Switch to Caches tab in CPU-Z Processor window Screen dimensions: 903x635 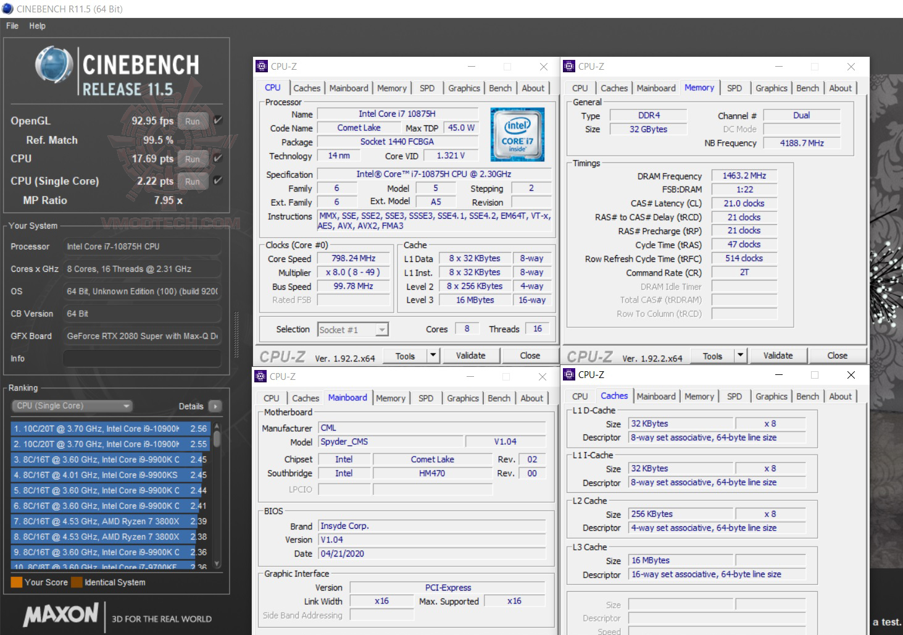[307, 88]
